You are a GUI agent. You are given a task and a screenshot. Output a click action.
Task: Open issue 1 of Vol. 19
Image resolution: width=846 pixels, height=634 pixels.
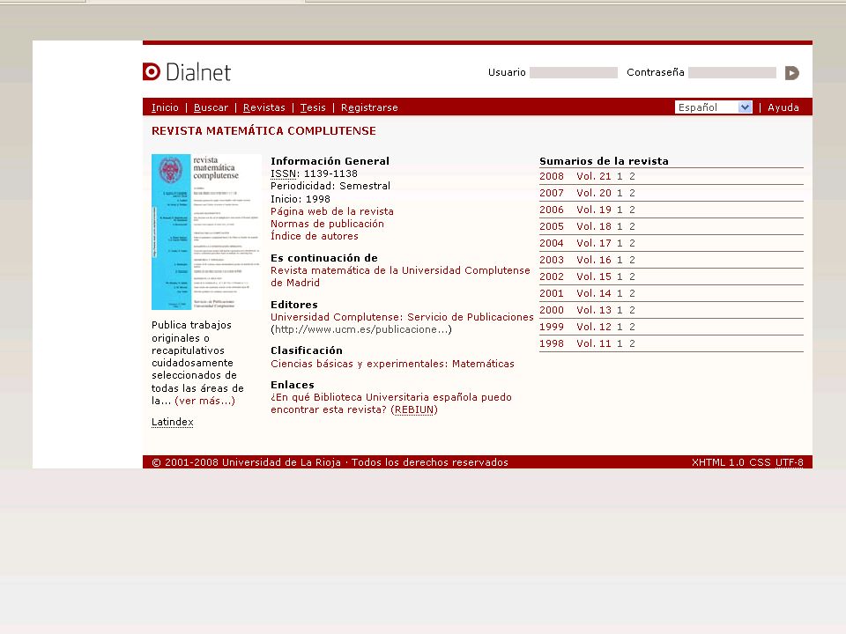point(620,210)
